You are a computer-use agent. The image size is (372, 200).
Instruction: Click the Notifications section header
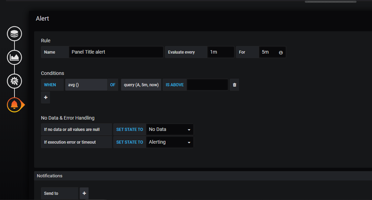click(x=50, y=176)
